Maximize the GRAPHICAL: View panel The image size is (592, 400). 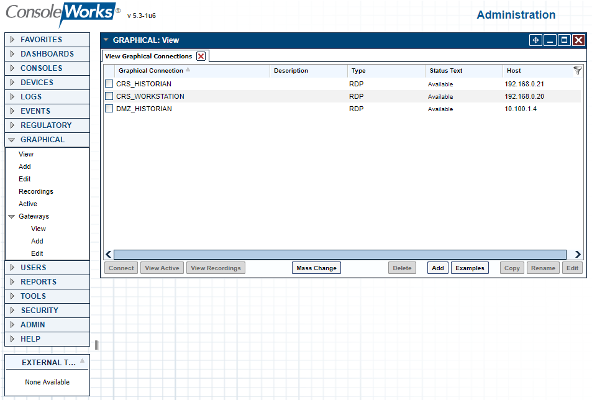(565, 40)
